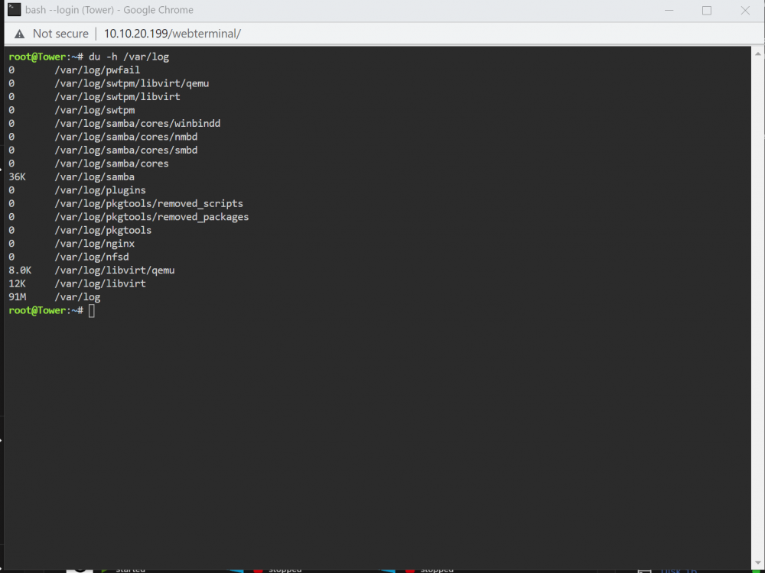
Task: Click the /var/log/nfsd path
Action: click(92, 257)
